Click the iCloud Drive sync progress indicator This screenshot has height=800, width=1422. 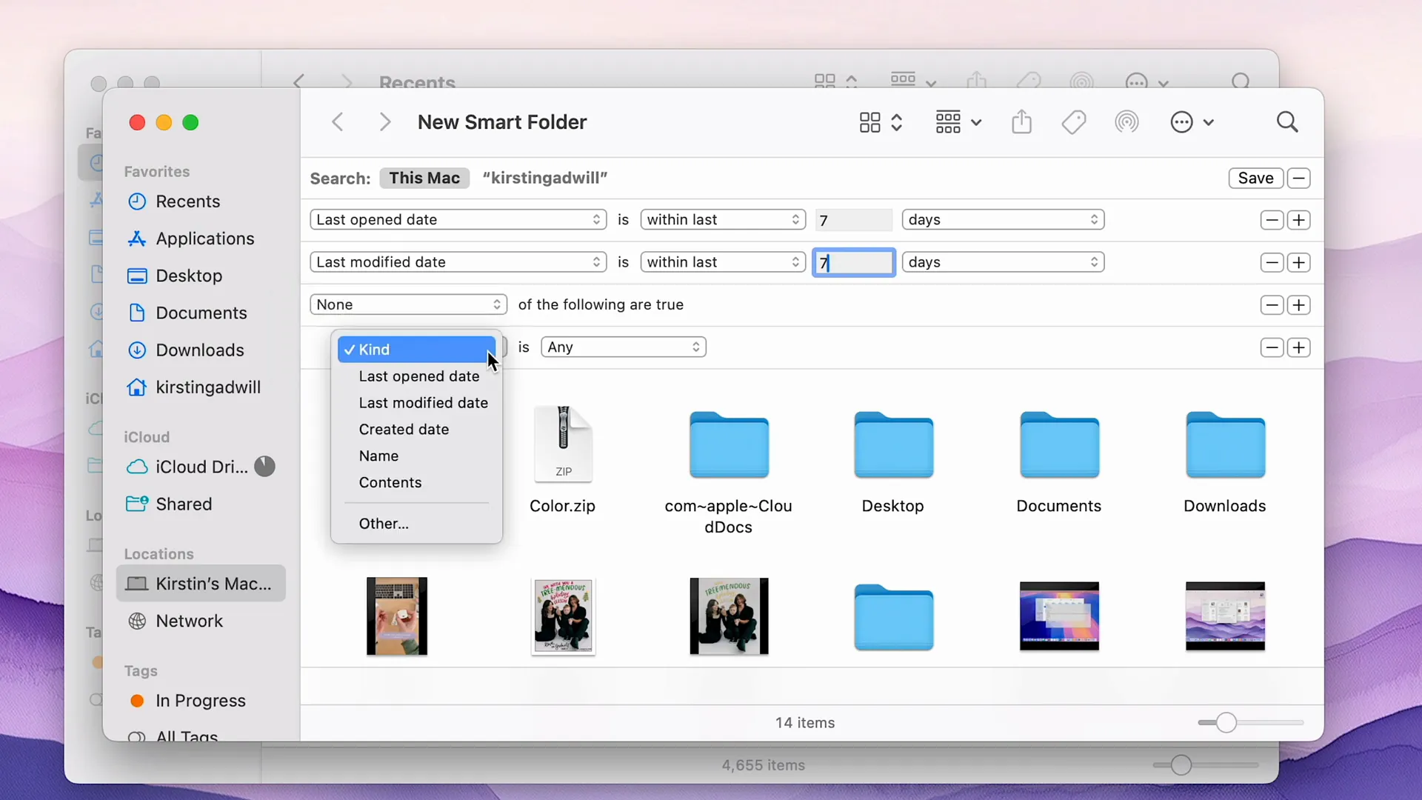point(264,466)
